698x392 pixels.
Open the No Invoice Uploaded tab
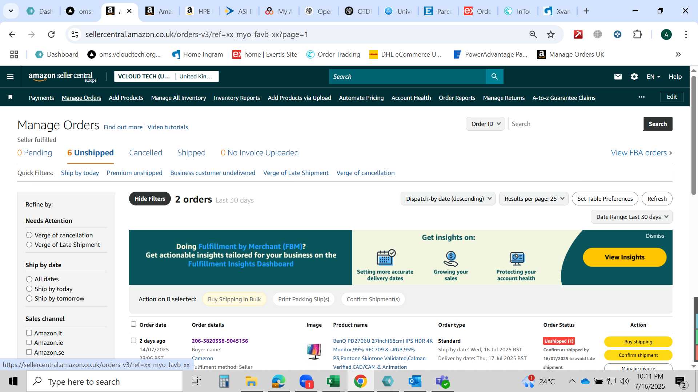point(260,153)
